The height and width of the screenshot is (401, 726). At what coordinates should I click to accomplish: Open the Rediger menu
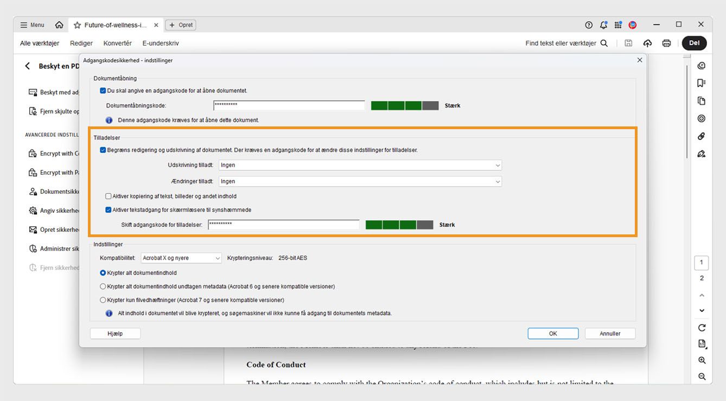pos(81,43)
